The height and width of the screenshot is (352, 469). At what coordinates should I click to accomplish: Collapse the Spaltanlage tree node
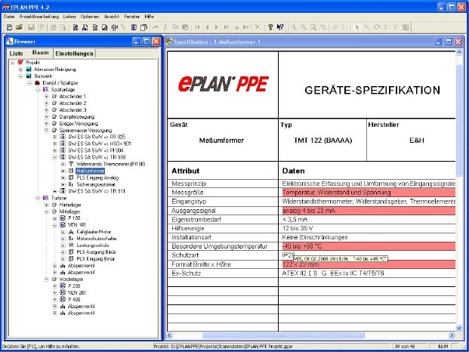[x=38, y=90]
